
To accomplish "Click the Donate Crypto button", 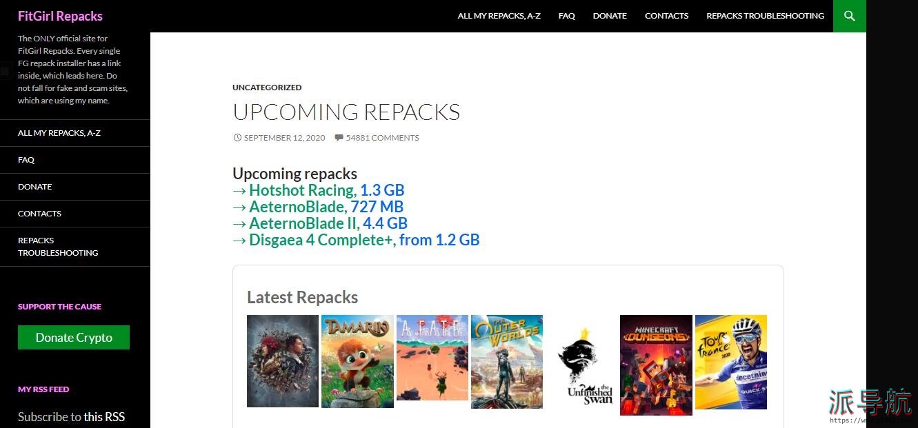I will click(74, 338).
